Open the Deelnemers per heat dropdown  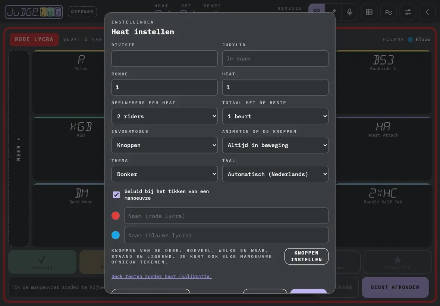[164, 116]
